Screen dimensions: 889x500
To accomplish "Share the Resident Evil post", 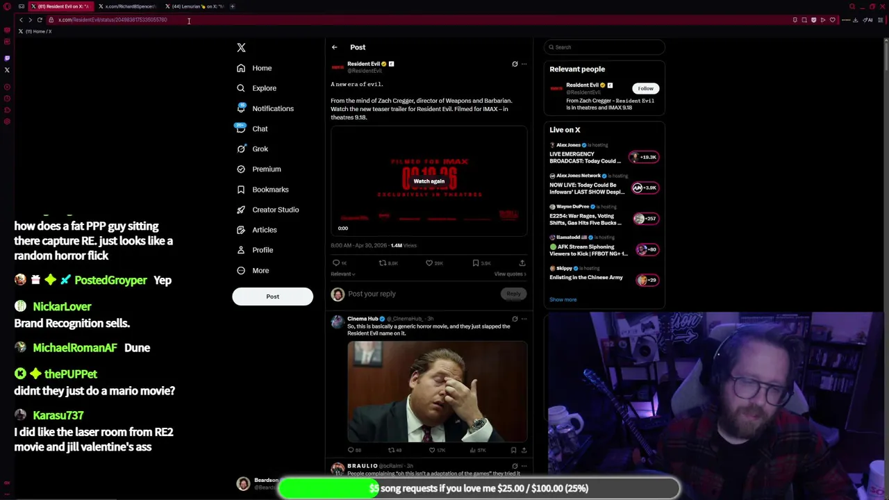I will [x=522, y=263].
